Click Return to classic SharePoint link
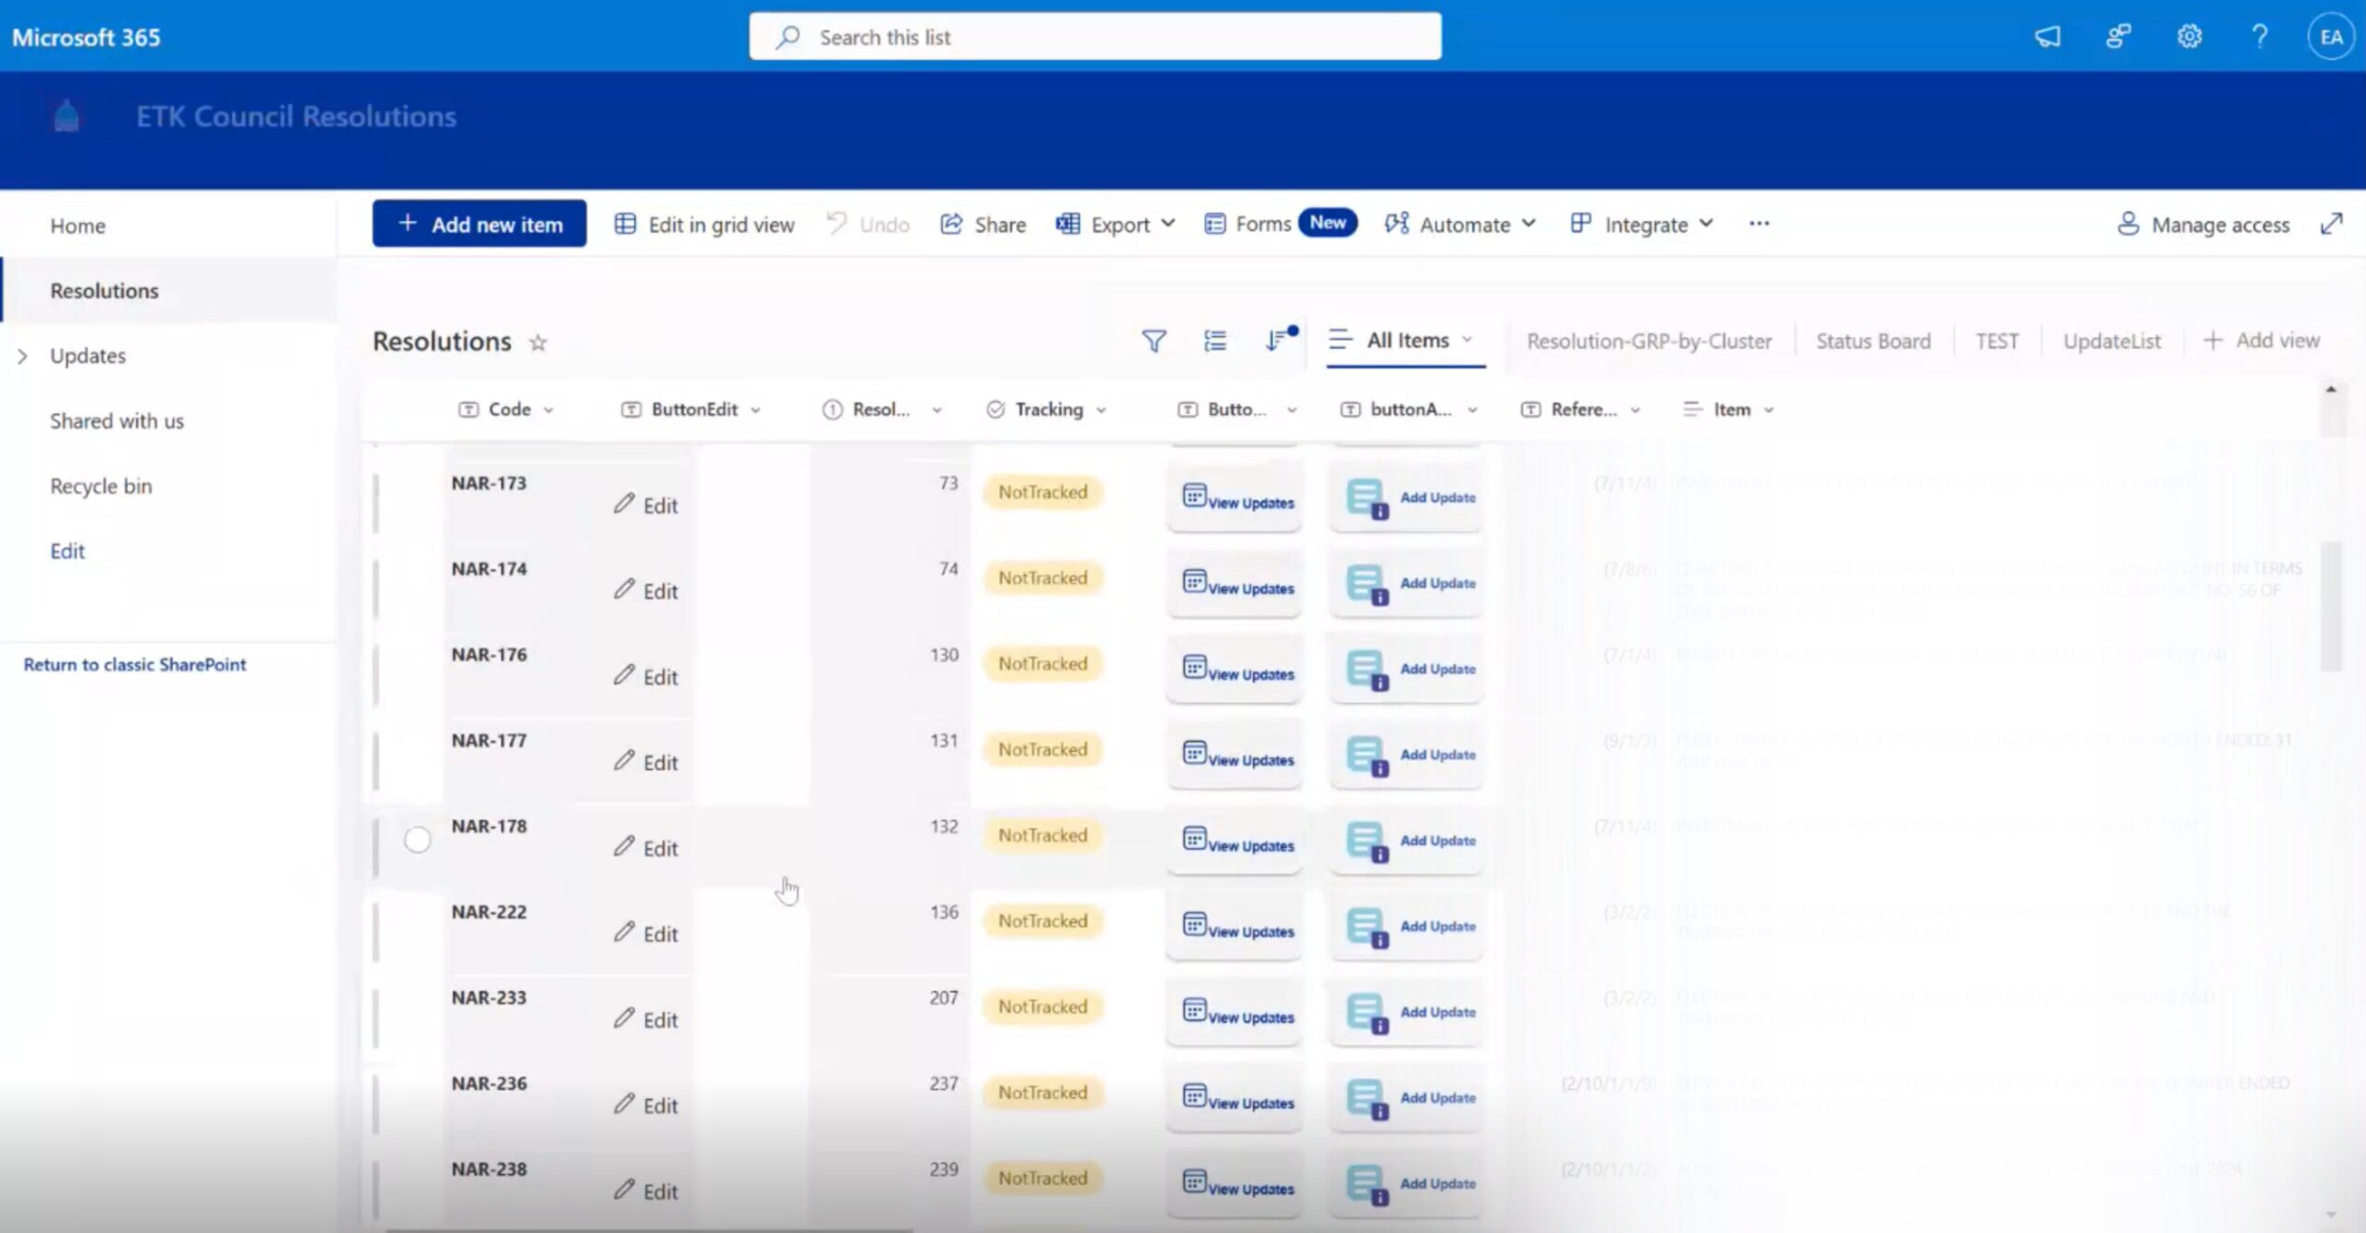The width and height of the screenshot is (2366, 1233). click(135, 665)
